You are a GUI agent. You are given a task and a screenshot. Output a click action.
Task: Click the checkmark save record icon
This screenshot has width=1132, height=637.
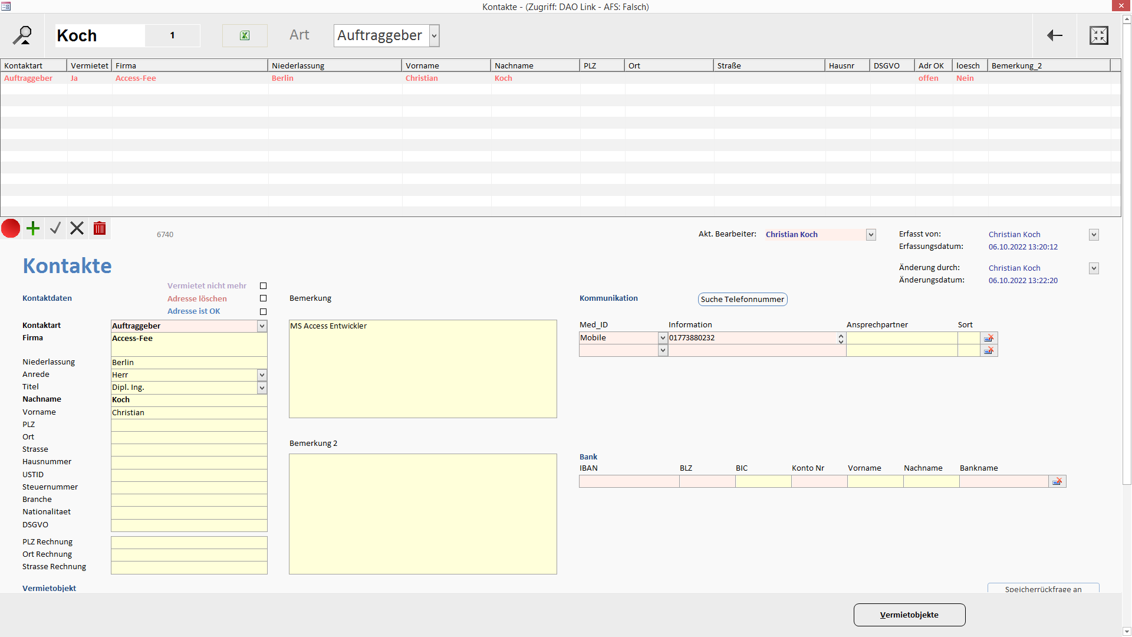(x=55, y=228)
